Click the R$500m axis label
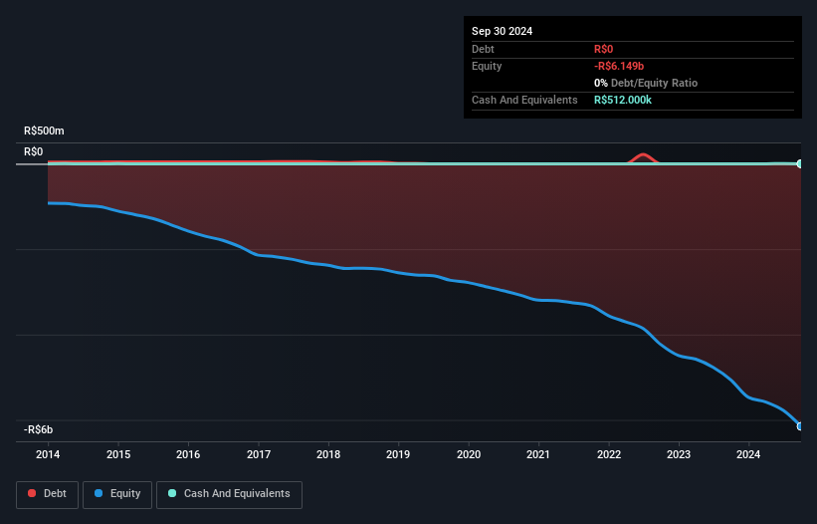This screenshot has width=817, height=524. click(44, 131)
